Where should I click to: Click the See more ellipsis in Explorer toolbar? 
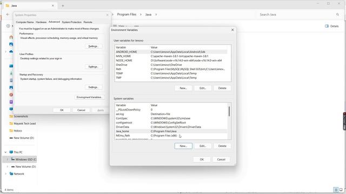click(137, 26)
